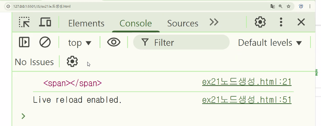The width and height of the screenshot is (321, 126).
Task: Open DevTools settings gear in top bar
Action: (x=260, y=22)
